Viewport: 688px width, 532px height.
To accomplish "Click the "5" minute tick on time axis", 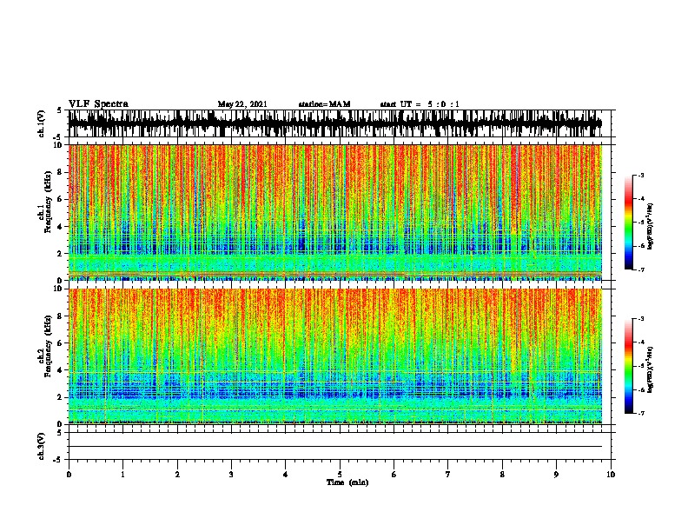I will coord(340,475).
